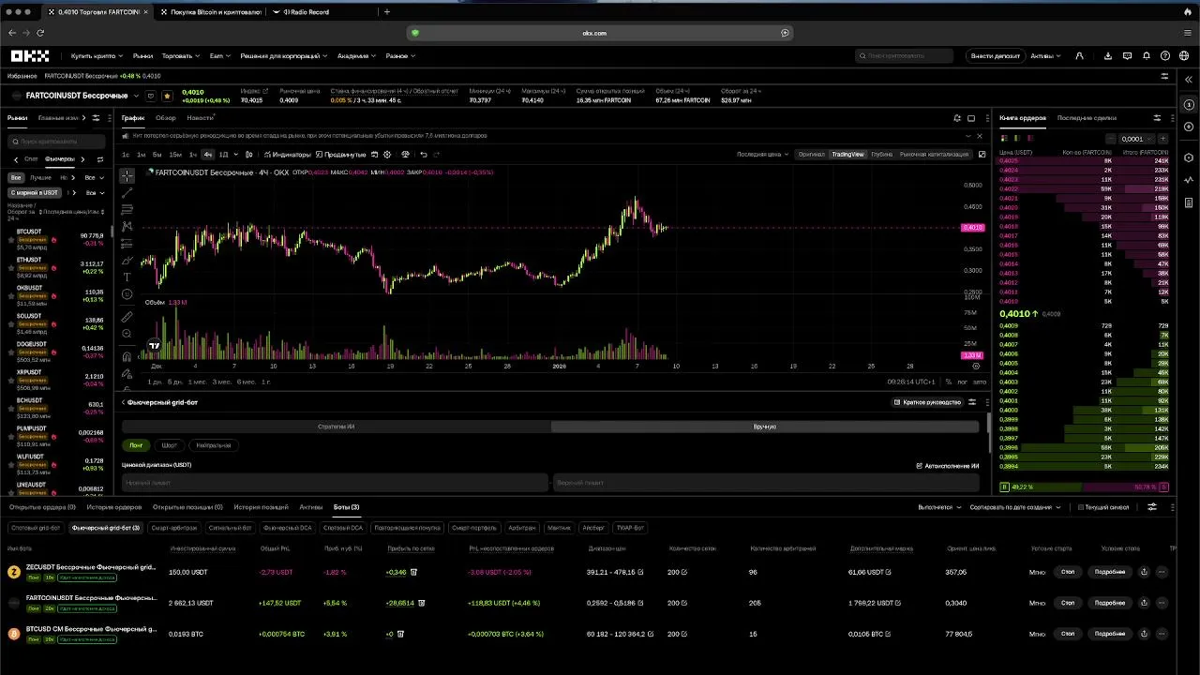This screenshot has height=675, width=1200.
Task: Click the 'Индикаторы' button
Action: [x=288, y=154]
